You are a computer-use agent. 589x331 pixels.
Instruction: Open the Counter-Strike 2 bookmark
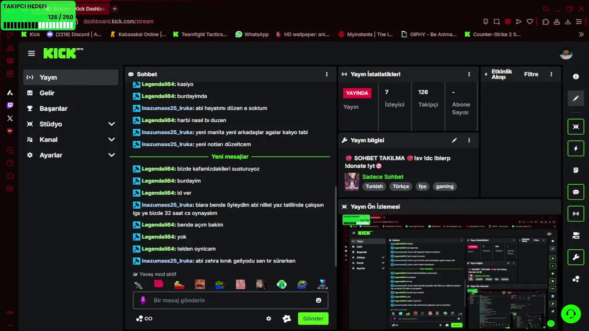point(492,34)
